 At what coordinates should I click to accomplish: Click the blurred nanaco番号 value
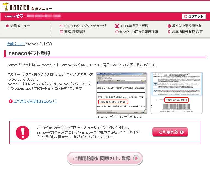[x=44, y=16]
